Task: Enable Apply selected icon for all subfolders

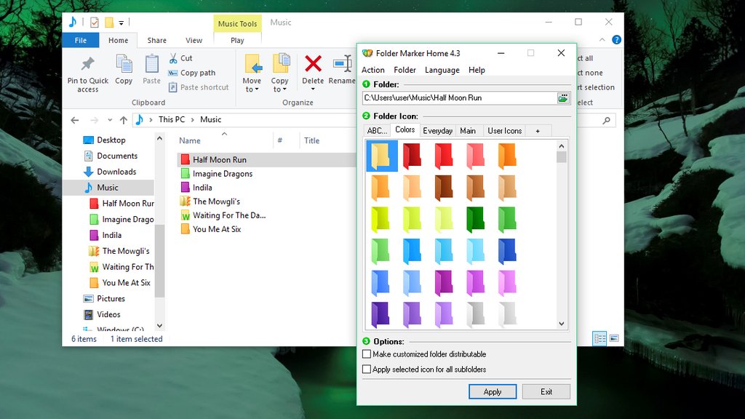Action: (x=367, y=369)
